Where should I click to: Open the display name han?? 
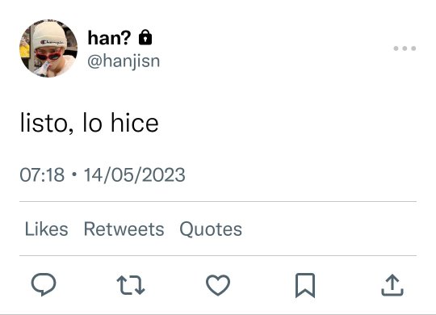point(109,38)
